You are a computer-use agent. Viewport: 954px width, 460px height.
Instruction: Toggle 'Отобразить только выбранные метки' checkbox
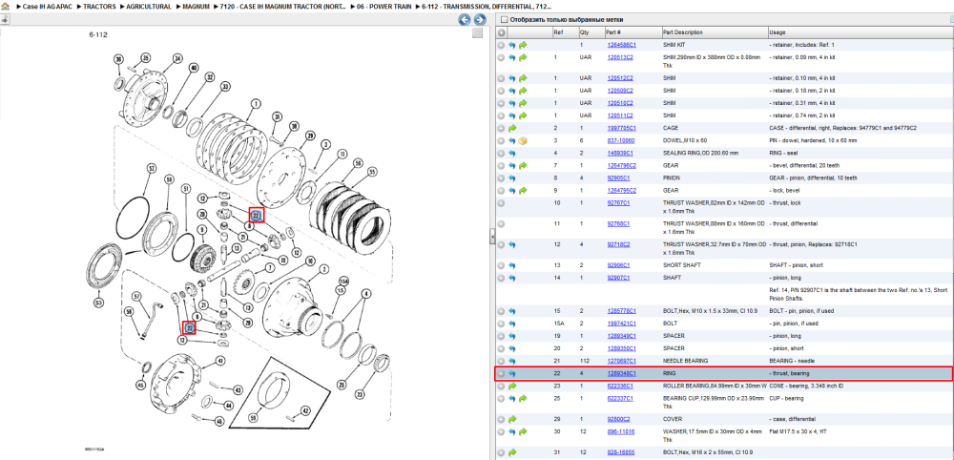[x=503, y=19]
